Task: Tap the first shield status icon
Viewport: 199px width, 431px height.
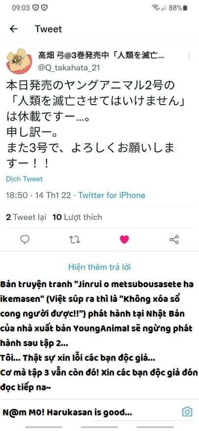Action: coord(35,8)
